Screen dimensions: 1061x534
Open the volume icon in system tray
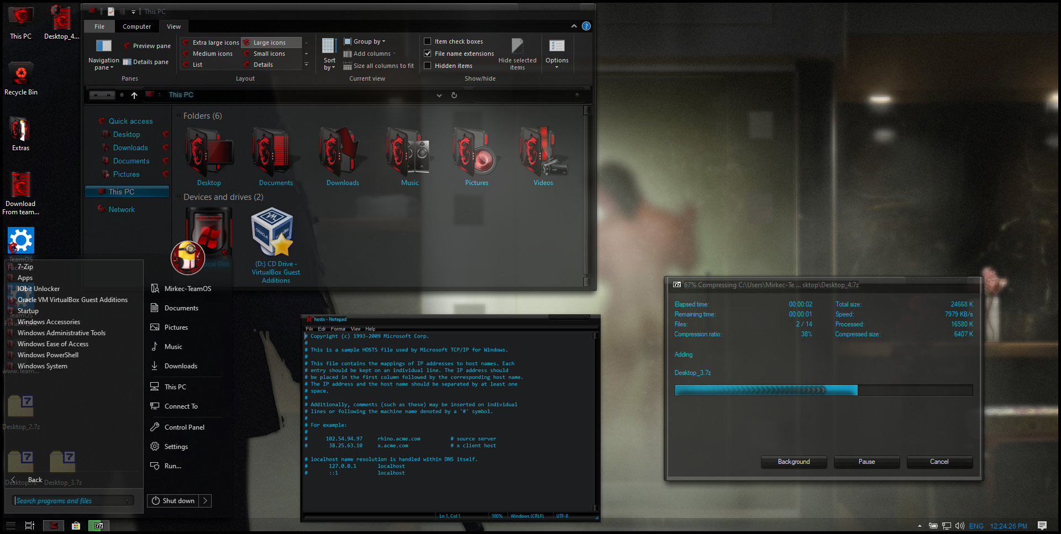coord(959,526)
